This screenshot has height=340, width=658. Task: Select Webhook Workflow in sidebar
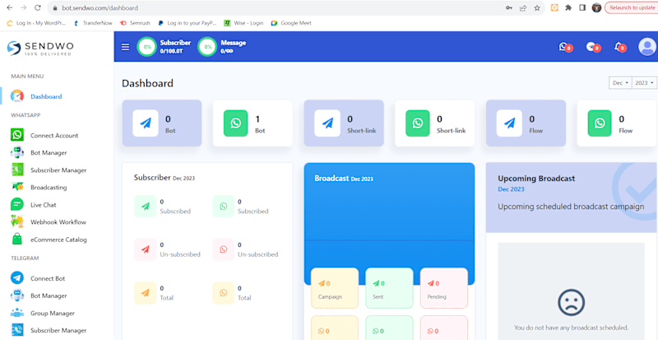(58, 222)
